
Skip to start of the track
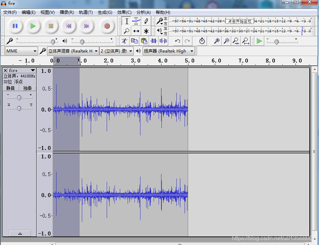69,26
